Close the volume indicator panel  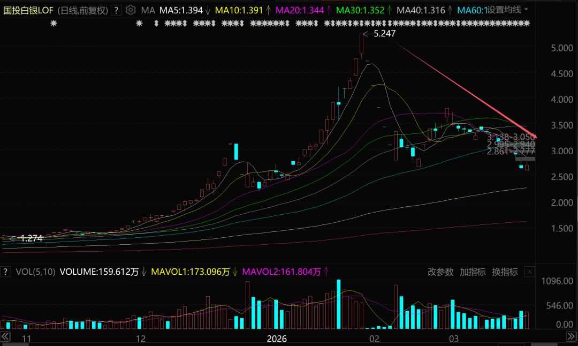[530, 272]
